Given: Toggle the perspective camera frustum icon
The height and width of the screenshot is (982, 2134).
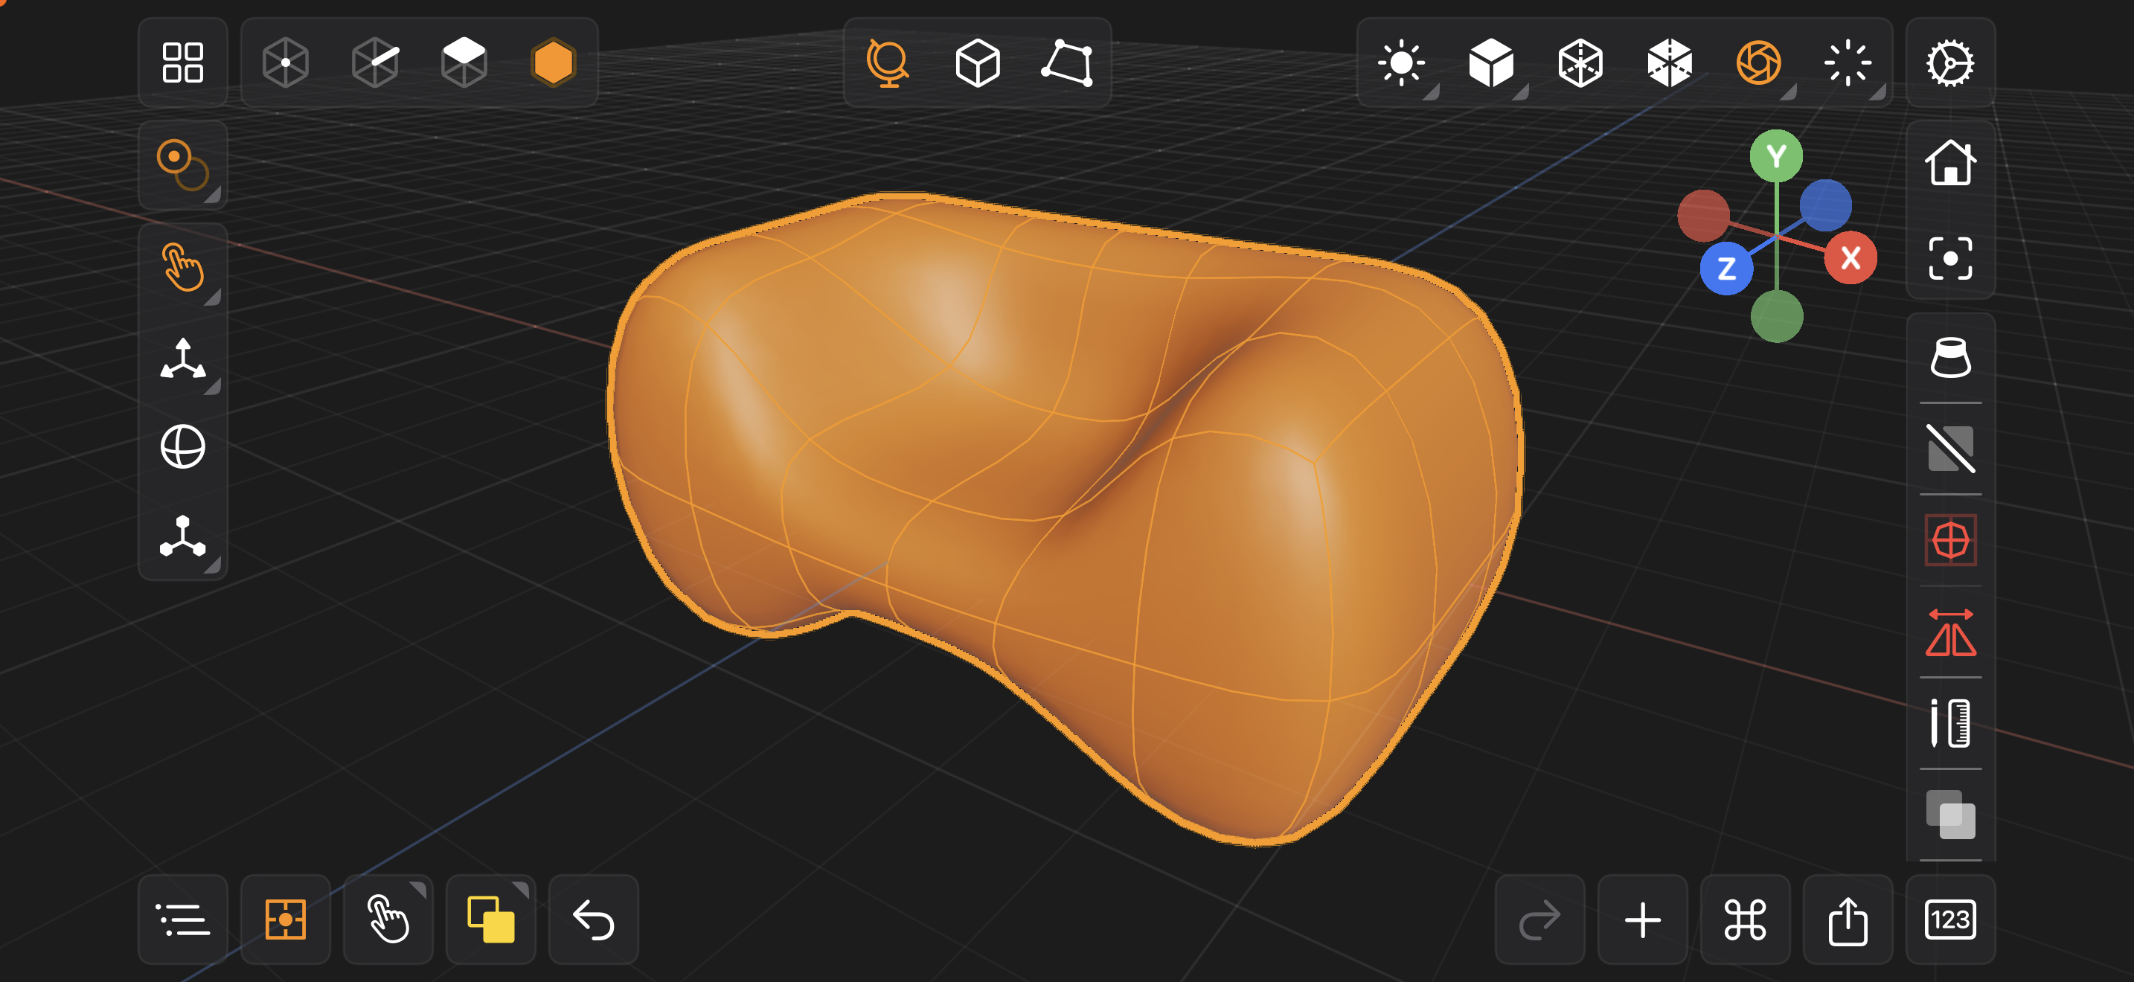Looking at the screenshot, I should pos(1950,358).
